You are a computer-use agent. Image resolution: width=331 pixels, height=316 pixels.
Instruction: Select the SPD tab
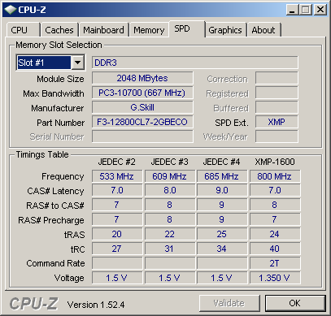click(186, 28)
